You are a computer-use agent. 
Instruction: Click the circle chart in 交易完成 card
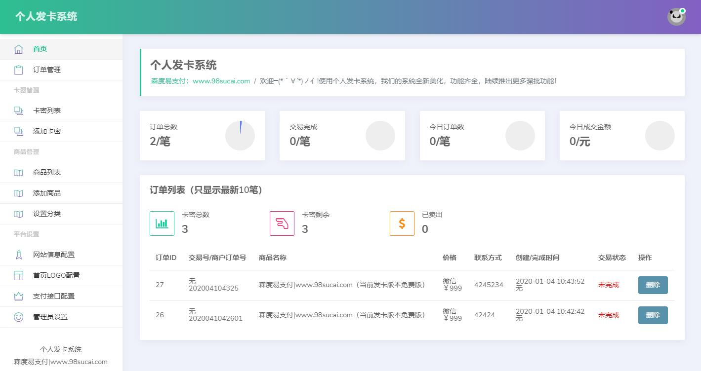[x=380, y=136]
